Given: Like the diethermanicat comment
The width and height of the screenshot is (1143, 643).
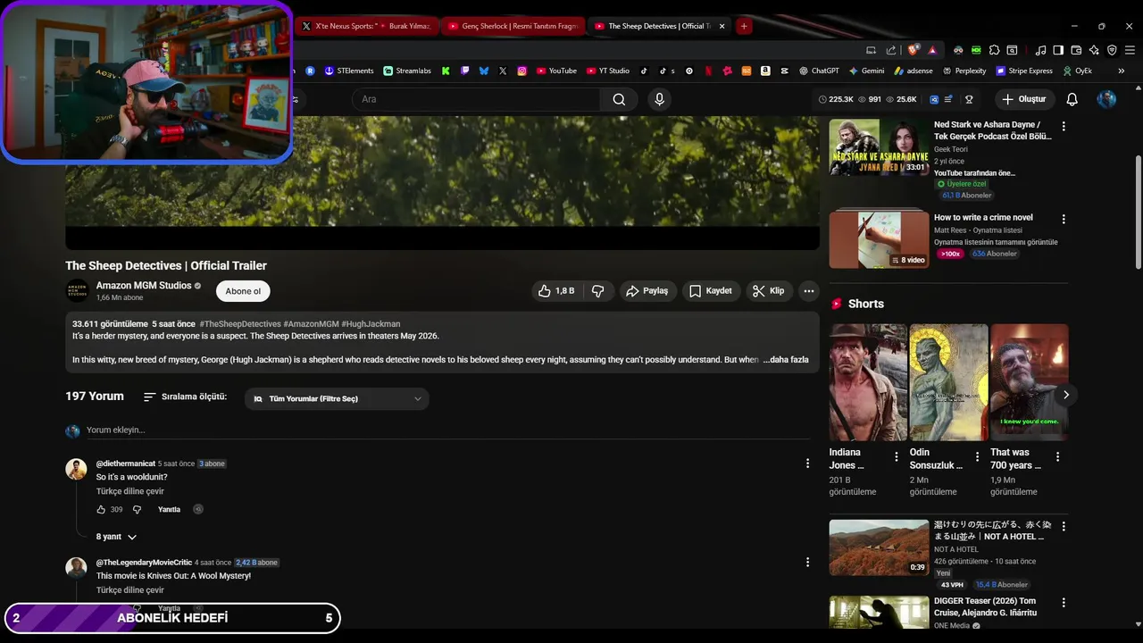Looking at the screenshot, I should point(101,510).
